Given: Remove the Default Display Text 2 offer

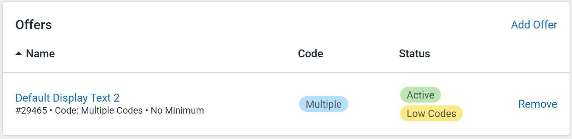Looking at the screenshot, I should click(x=538, y=104).
